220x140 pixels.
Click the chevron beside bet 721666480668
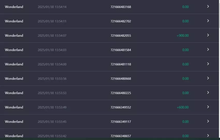208,78
